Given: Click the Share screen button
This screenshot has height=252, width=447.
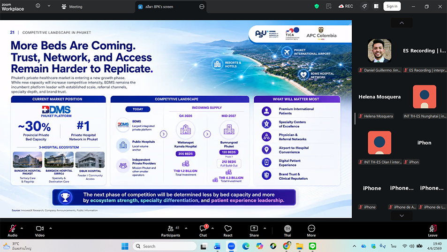Looking at the screenshot, I should coord(254,230).
